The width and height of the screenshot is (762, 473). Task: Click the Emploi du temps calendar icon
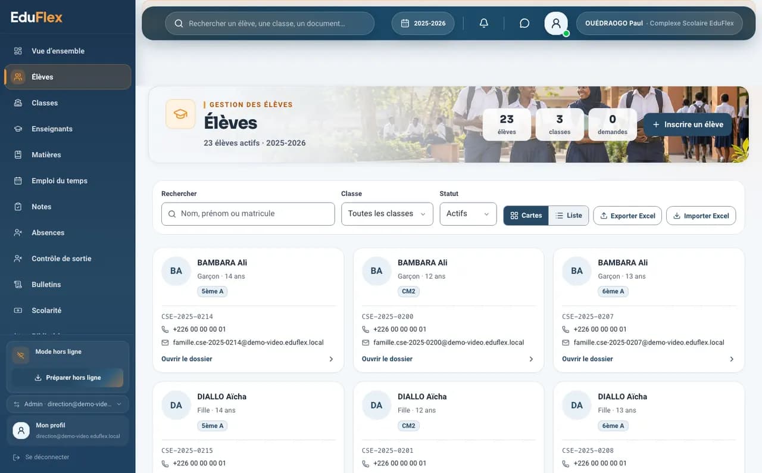18,181
